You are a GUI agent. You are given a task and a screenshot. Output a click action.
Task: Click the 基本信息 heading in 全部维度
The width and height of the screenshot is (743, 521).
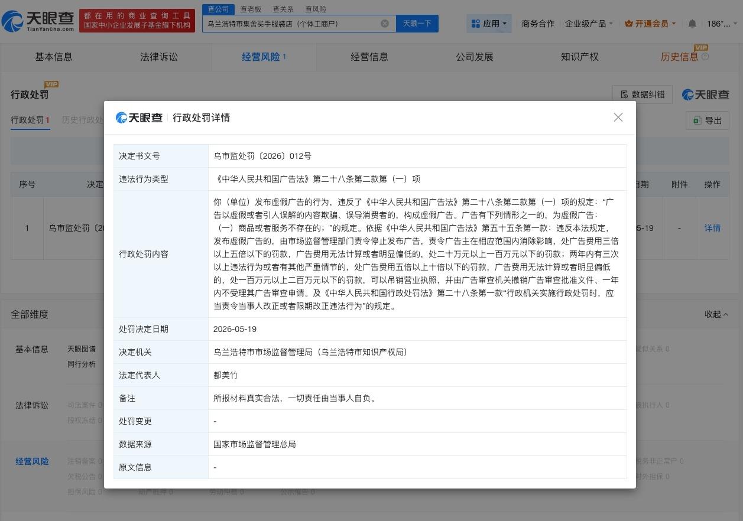pos(32,349)
